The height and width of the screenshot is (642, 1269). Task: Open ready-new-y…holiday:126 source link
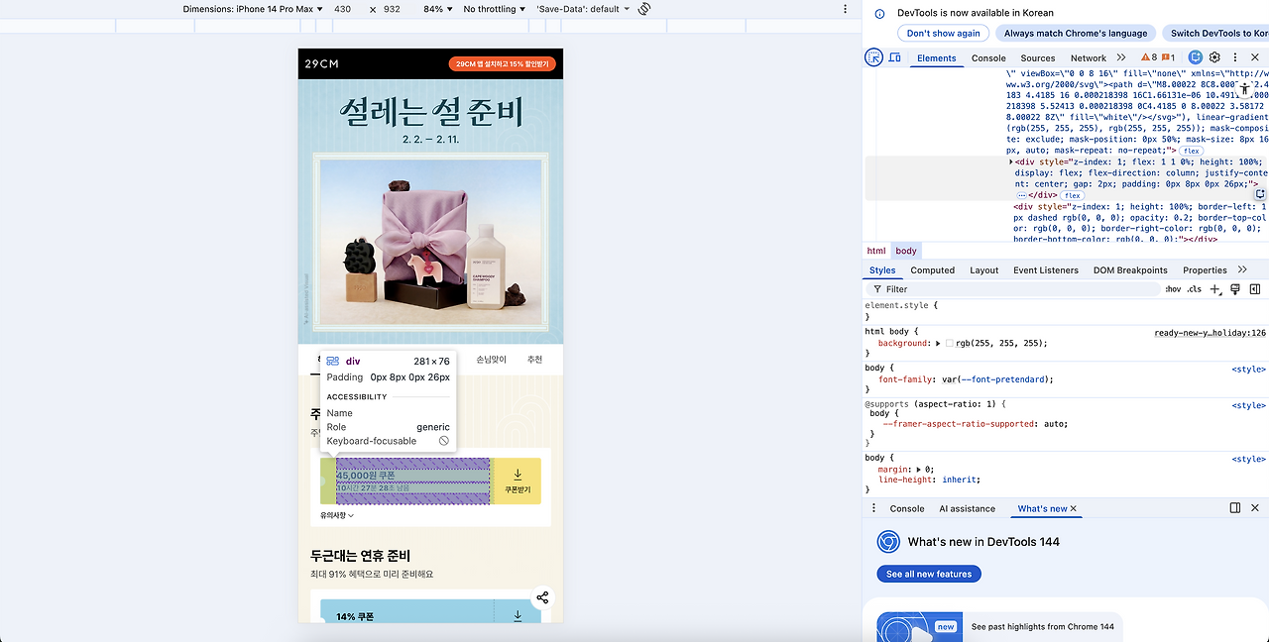pos(1210,333)
